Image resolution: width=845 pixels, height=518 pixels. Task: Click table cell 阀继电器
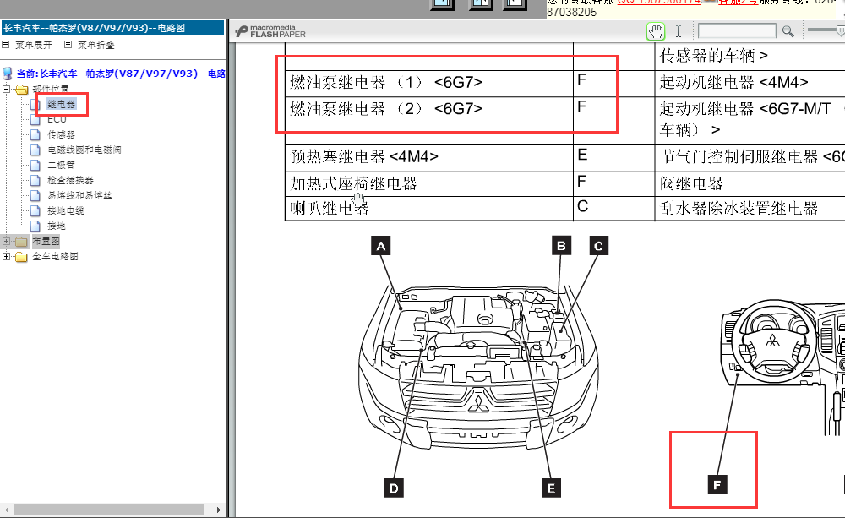pyautogui.click(x=750, y=184)
